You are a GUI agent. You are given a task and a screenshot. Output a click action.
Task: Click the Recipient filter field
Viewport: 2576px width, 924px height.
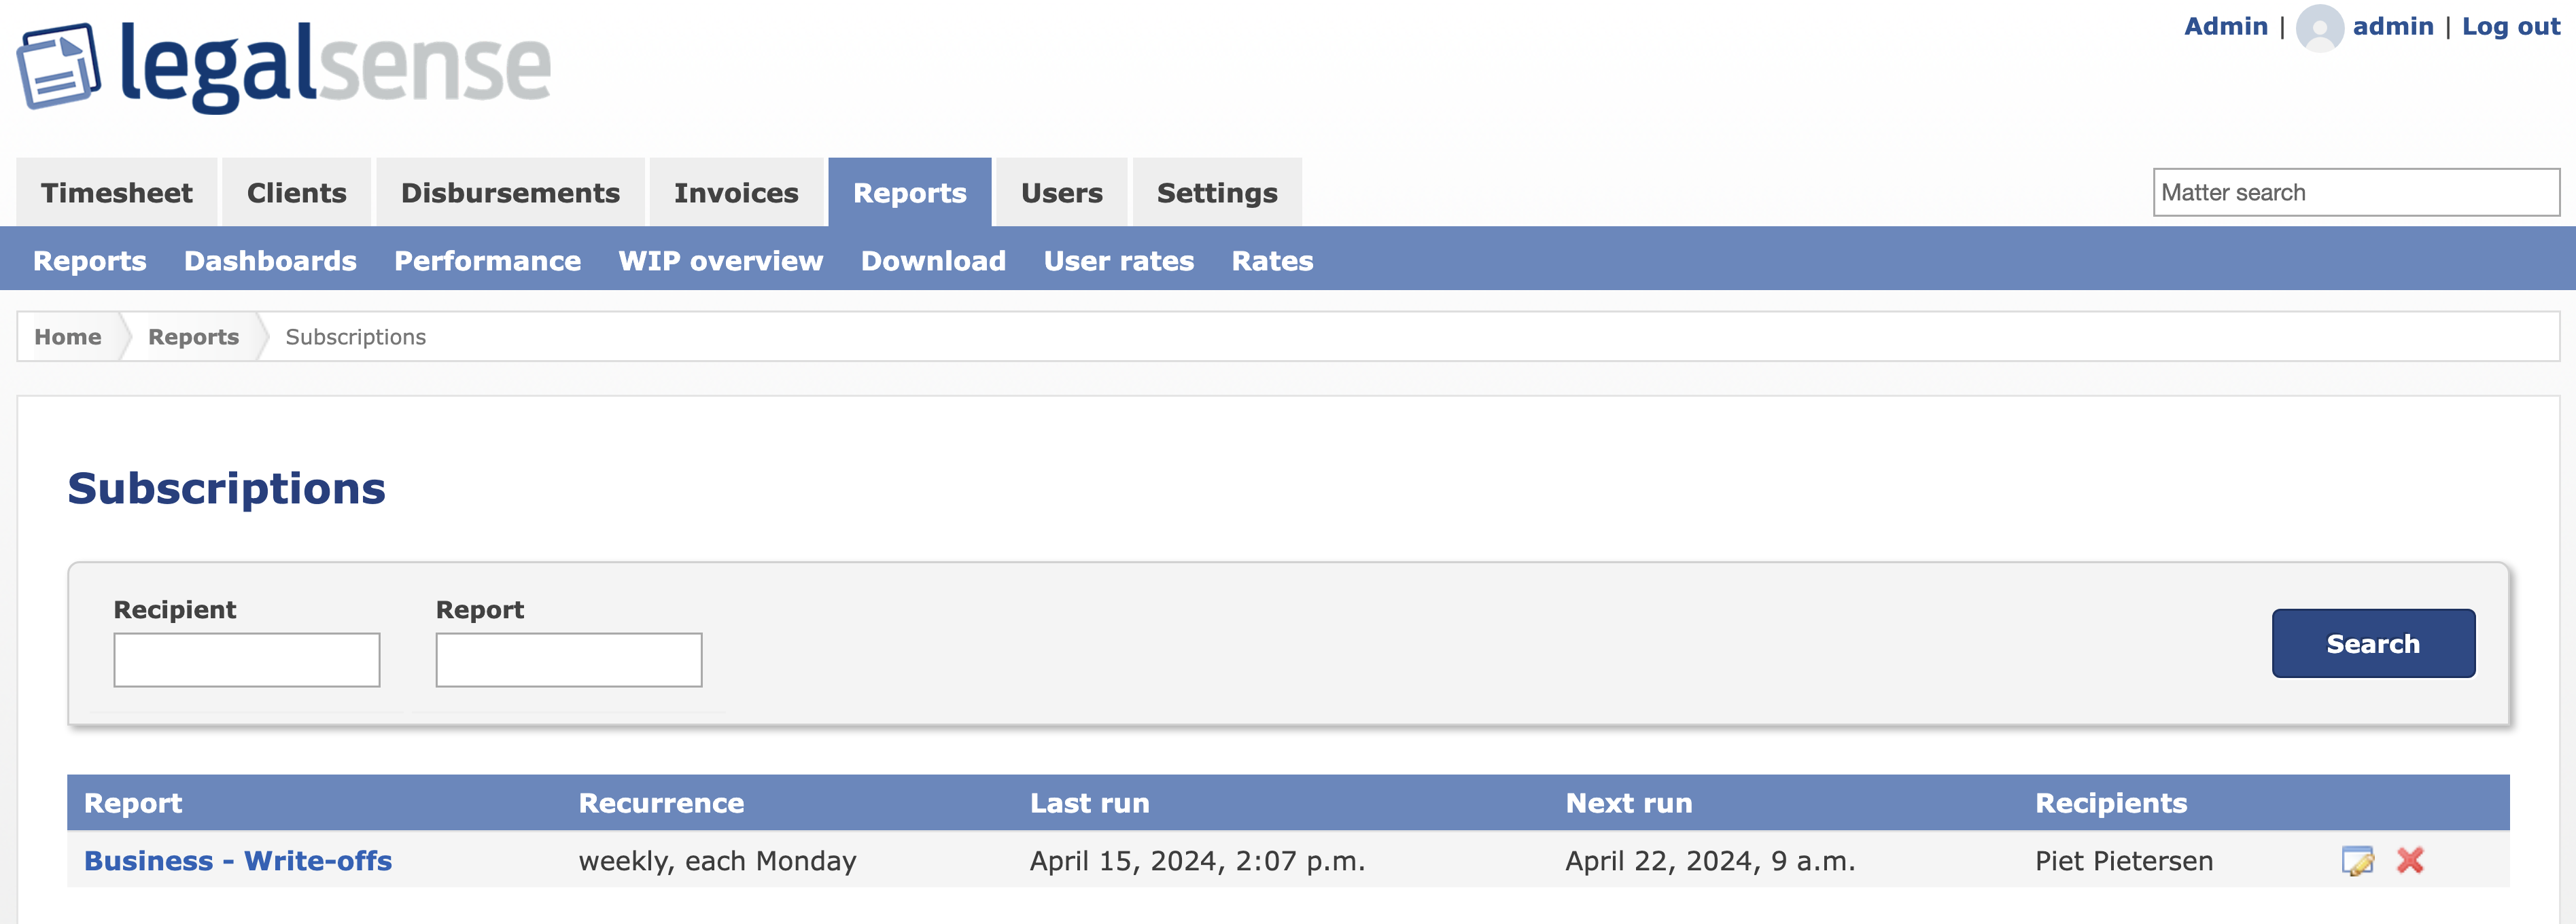click(x=246, y=660)
